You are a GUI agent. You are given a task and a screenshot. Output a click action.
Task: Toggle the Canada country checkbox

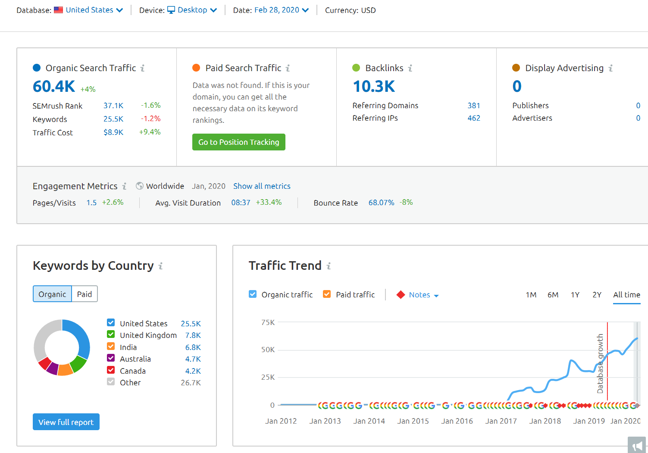tap(111, 370)
